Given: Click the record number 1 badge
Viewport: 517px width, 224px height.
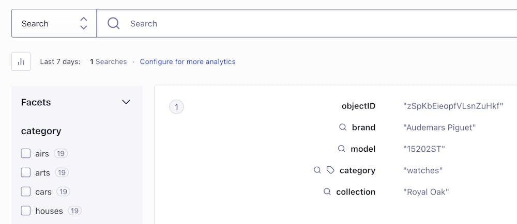Looking at the screenshot, I should tap(176, 107).
